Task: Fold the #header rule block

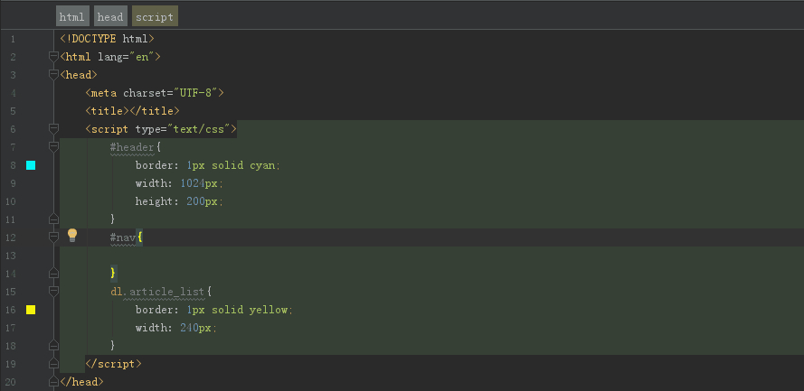Action: coord(53,147)
